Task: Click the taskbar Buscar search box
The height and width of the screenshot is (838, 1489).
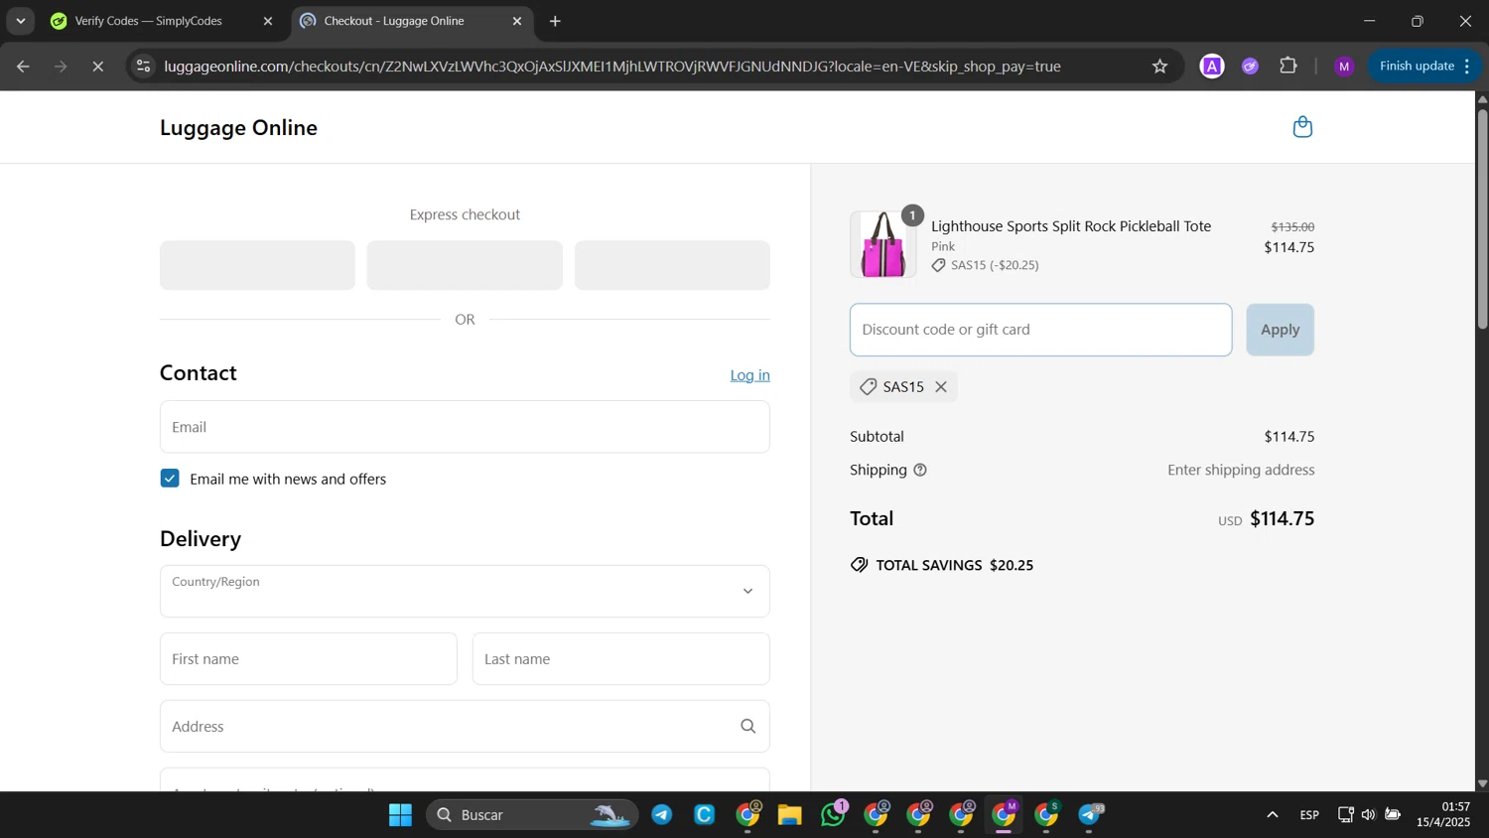Action: pos(532,815)
